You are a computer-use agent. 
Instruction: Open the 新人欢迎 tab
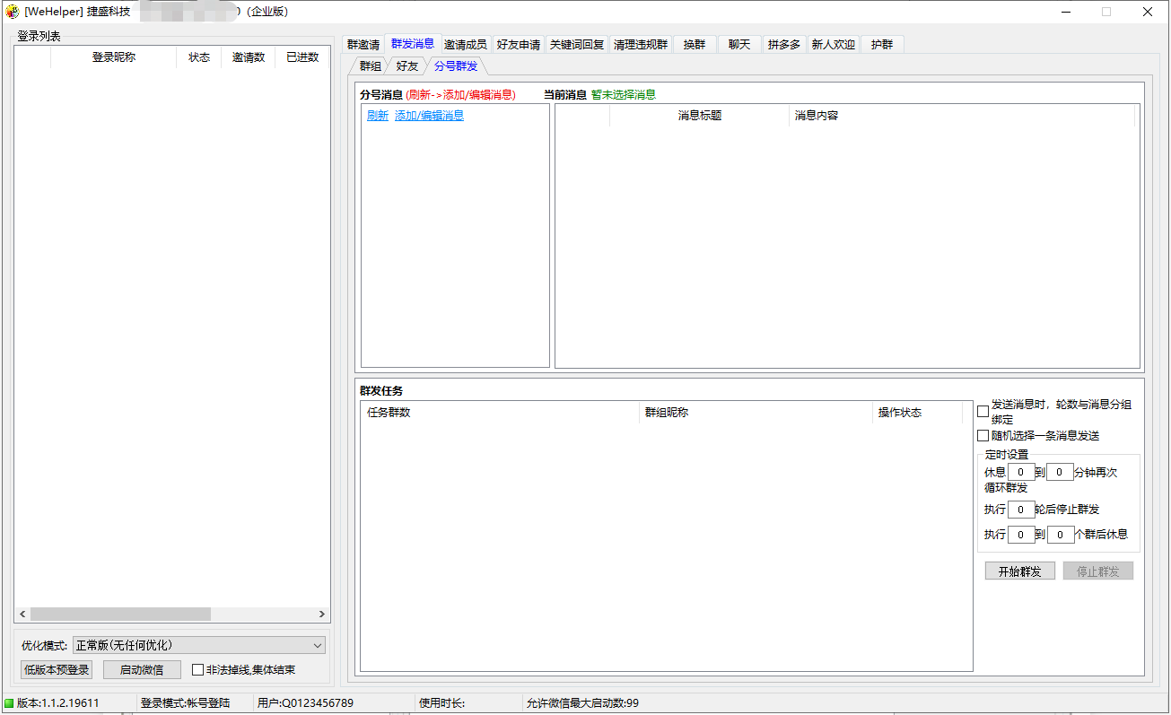pos(833,45)
